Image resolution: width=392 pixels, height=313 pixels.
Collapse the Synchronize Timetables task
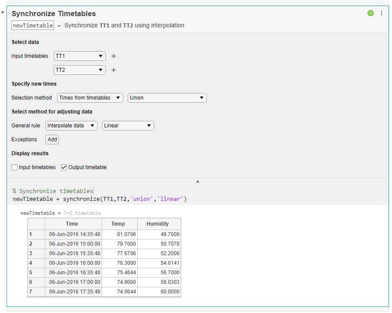coord(3,13)
